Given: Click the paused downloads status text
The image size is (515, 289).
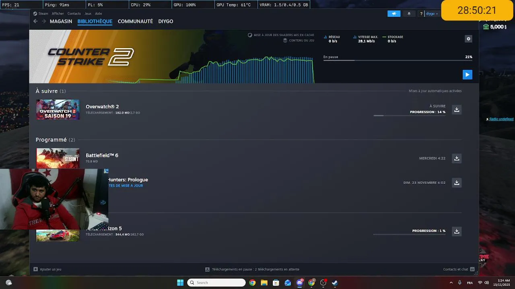Looking at the screenshot, I should (x=255, y=269).
